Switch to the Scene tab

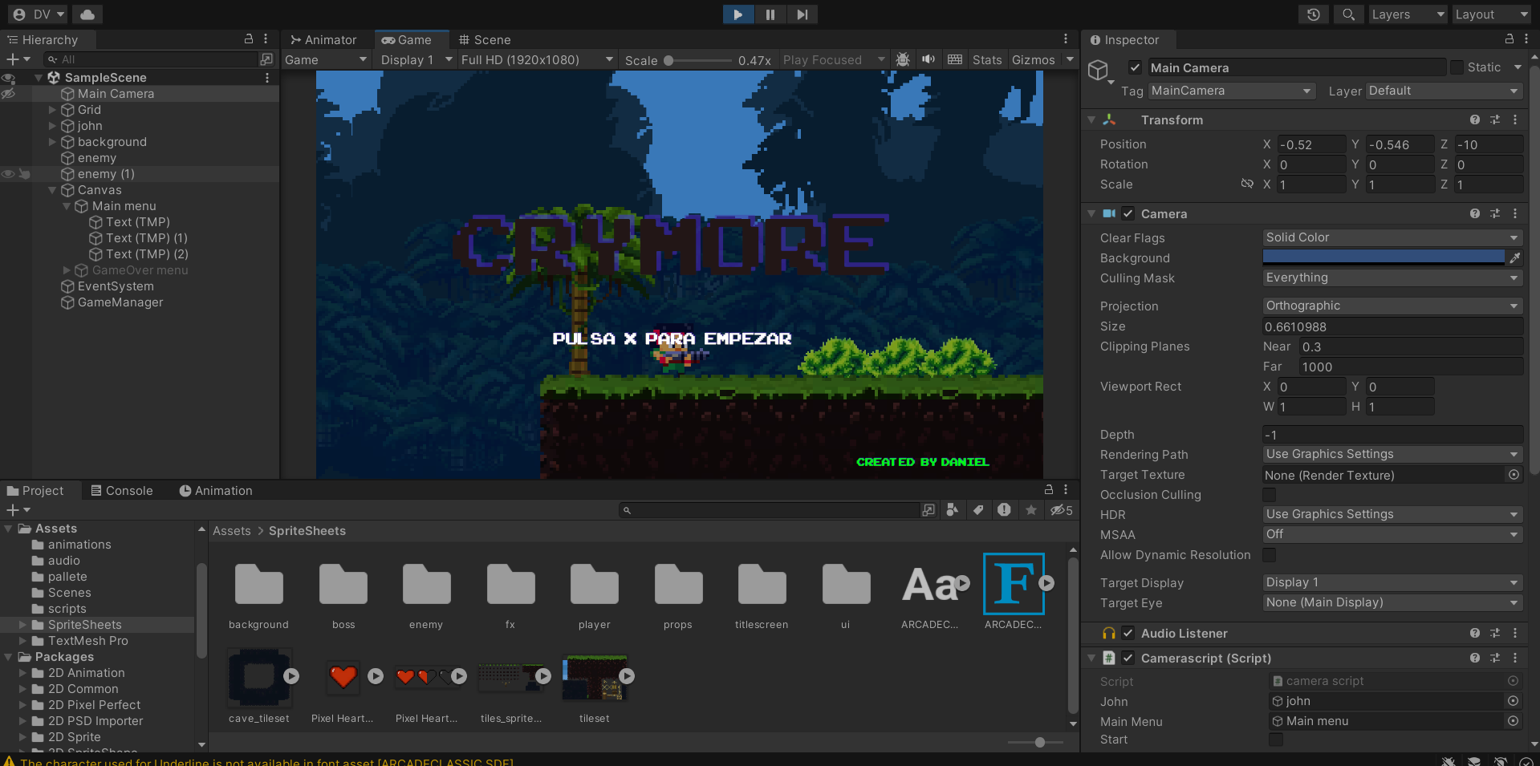tap(485, 39)
